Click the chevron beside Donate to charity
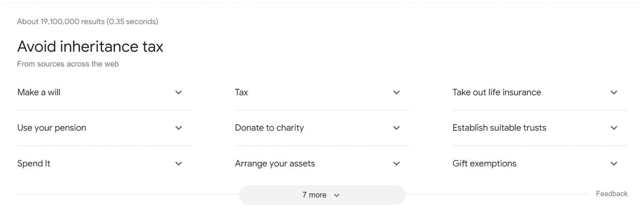640x222 pixels. click(396, 128)
